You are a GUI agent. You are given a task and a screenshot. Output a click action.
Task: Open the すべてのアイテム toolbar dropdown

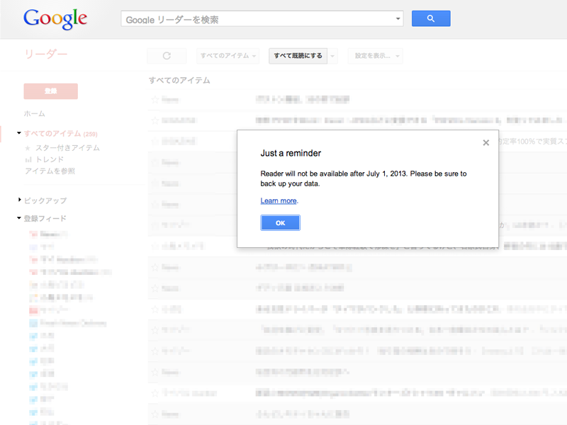click(x=228, y=56)
